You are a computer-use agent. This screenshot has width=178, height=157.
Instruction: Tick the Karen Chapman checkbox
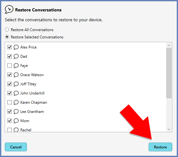[10, 102]
